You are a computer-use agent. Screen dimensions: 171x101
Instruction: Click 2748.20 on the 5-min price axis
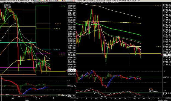tap(167, 5)
